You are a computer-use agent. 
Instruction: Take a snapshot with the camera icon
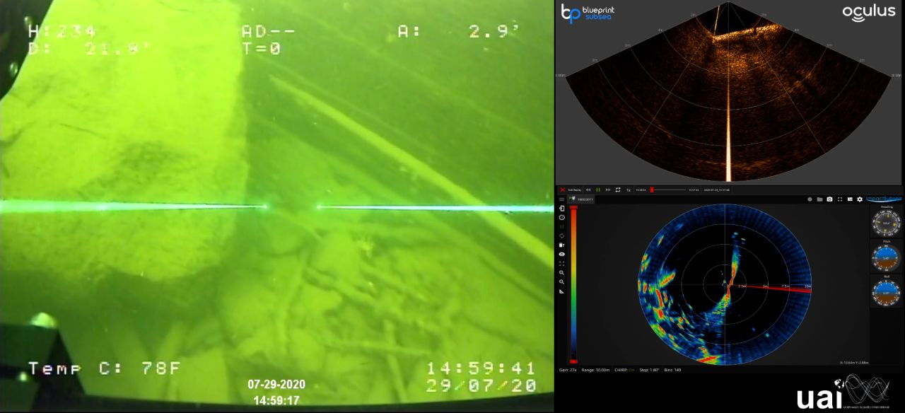(x=829, y=199)
